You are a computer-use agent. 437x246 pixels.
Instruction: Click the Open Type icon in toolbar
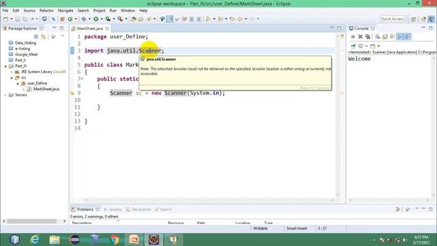point(134,19)
